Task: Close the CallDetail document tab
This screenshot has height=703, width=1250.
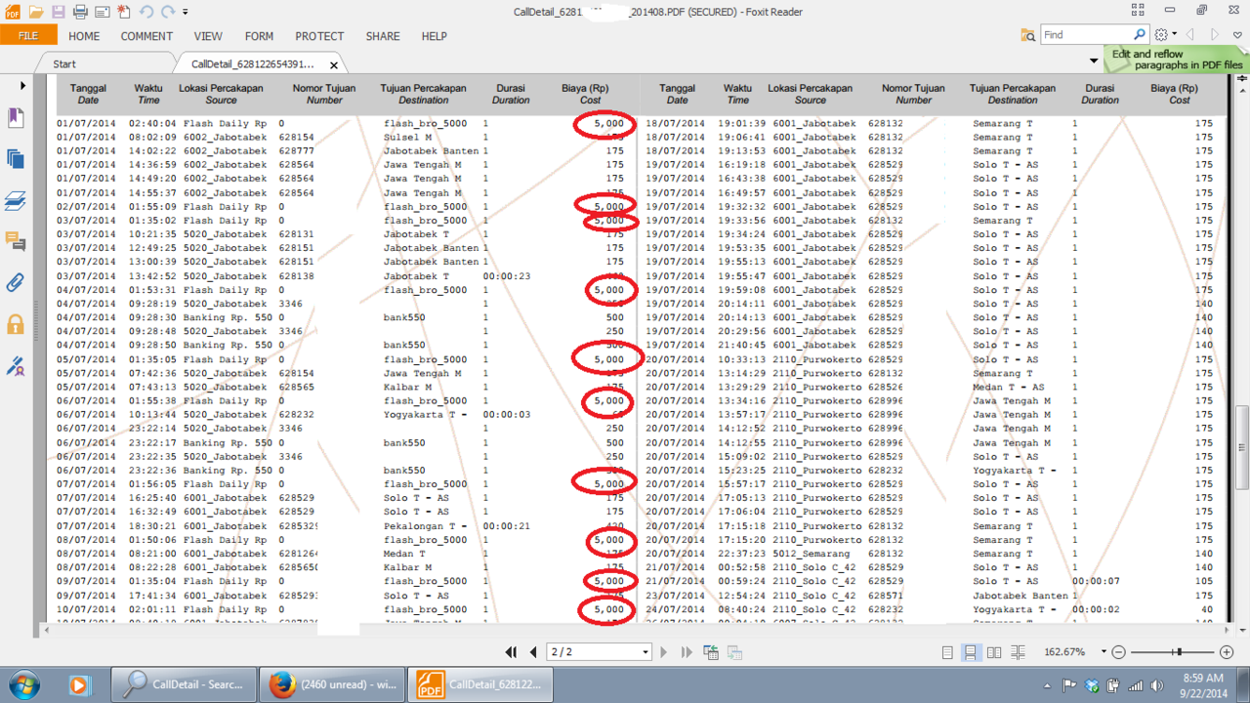Action: [334, 65]
